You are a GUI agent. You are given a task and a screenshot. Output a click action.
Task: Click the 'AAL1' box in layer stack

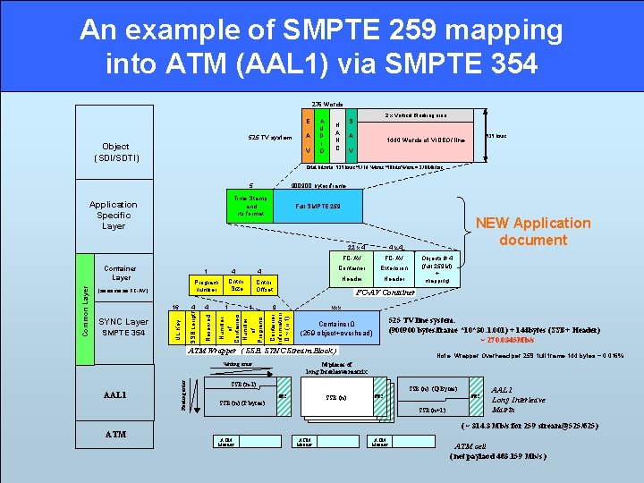pyautogui.click(x=114, y=393)
